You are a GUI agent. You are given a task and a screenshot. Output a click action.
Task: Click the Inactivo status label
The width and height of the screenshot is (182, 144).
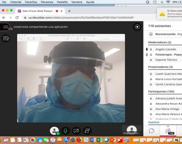click(x=154, y=122)
